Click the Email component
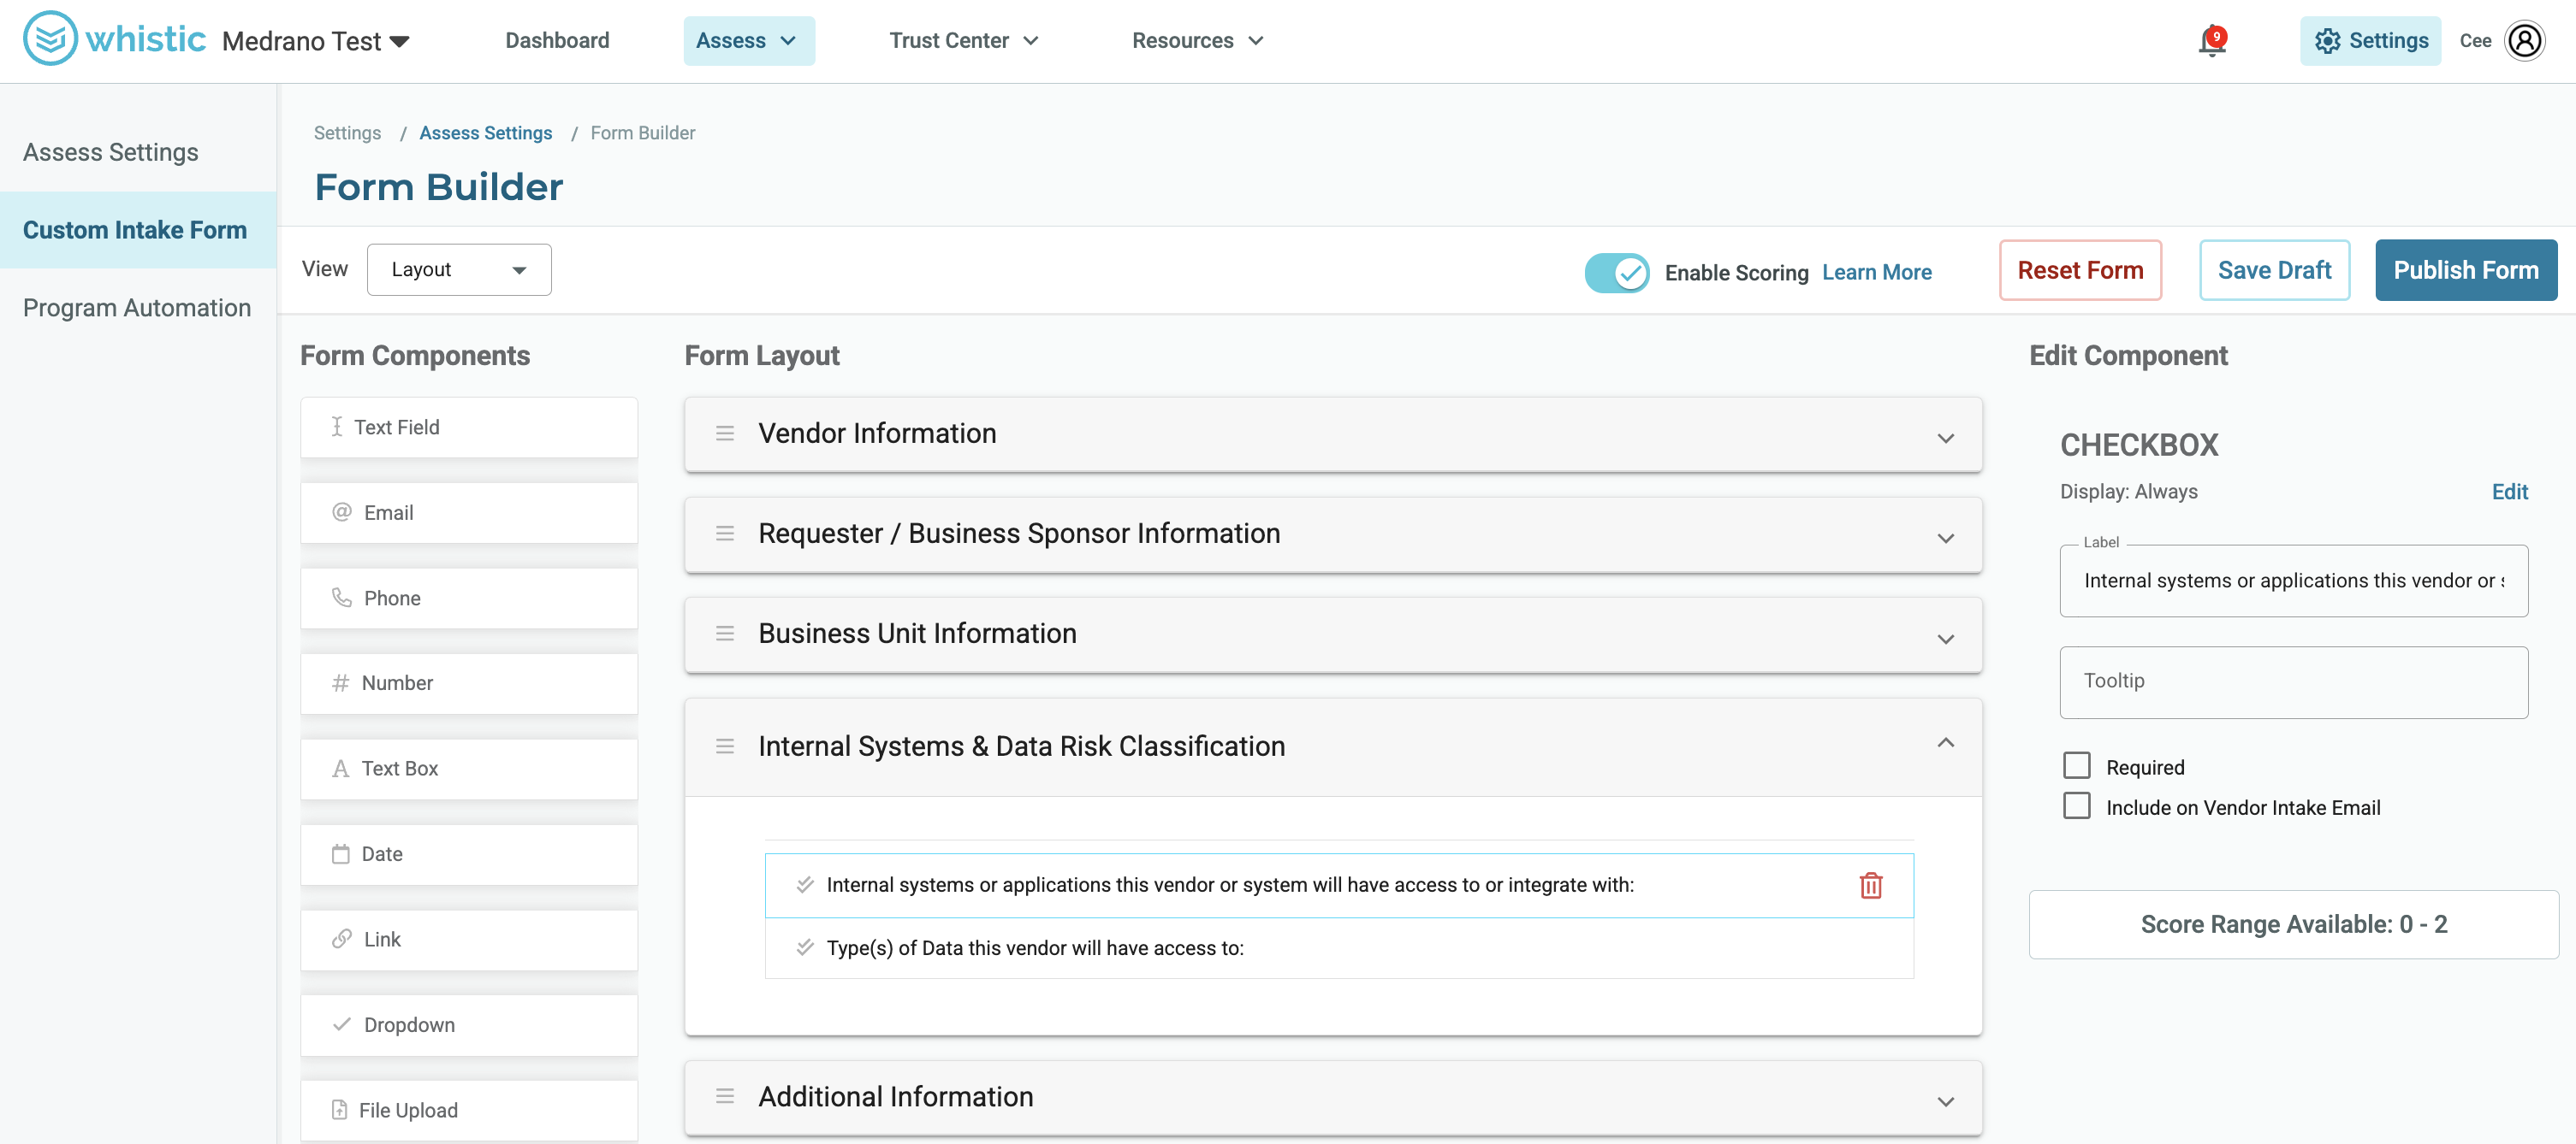Viewport: 2576px width, 1144px height. click(469, 512)
